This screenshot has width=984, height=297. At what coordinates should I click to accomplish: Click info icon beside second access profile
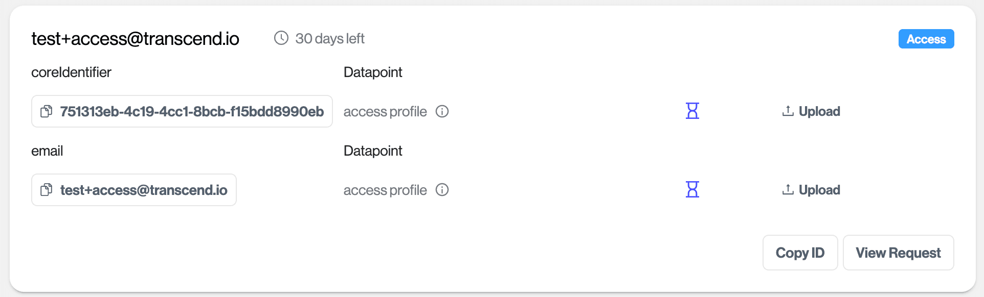pyautogui.click(x=442, y=190)
